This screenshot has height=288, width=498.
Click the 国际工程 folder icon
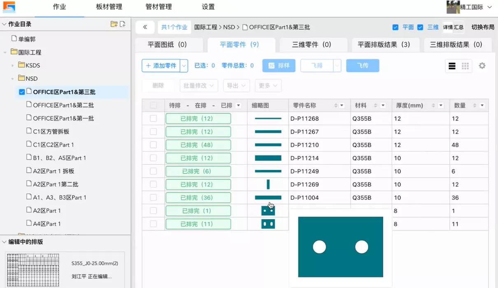(14, 52)
